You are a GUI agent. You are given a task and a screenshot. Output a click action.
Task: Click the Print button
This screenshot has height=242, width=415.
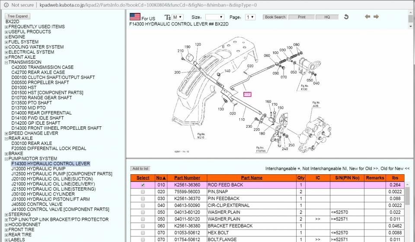[x=301, y=17]
